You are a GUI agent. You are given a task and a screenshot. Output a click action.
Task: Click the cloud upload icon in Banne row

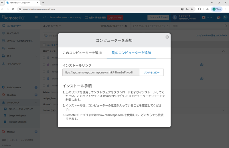tap(202, 65)
